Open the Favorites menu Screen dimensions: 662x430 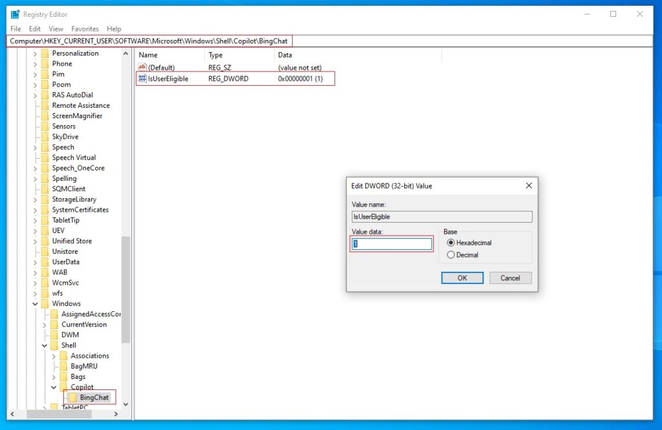pyautogui.click(x=85, y=28)
